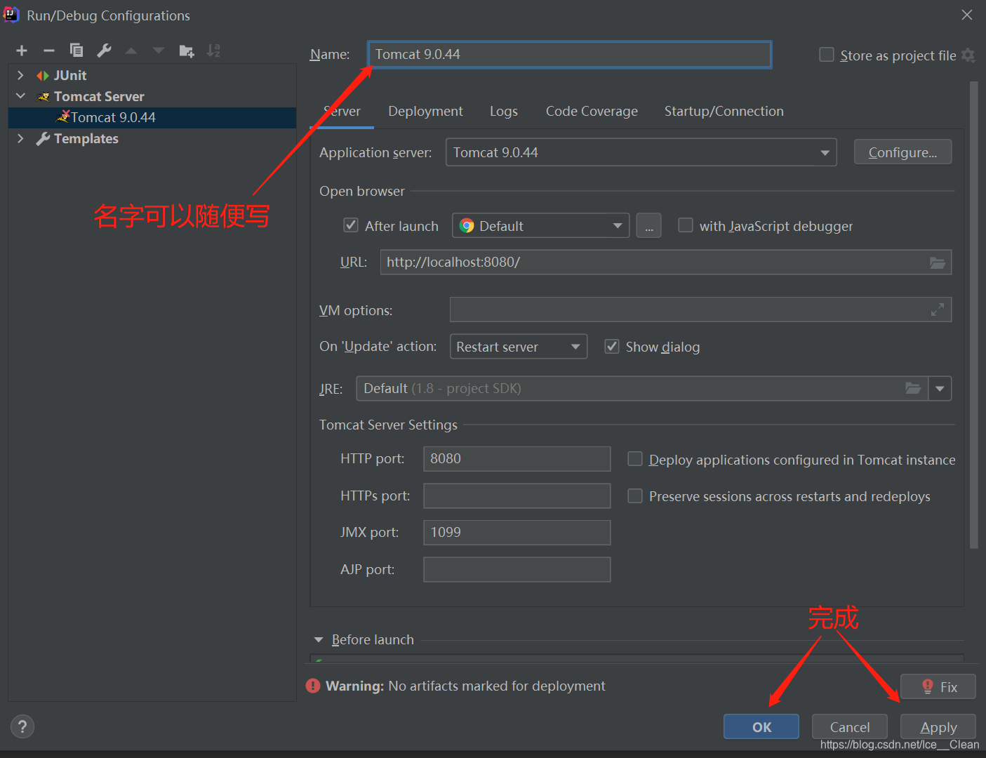Switch to Logs tab
Screen dimensions: 986x758
tap(504, 111)
